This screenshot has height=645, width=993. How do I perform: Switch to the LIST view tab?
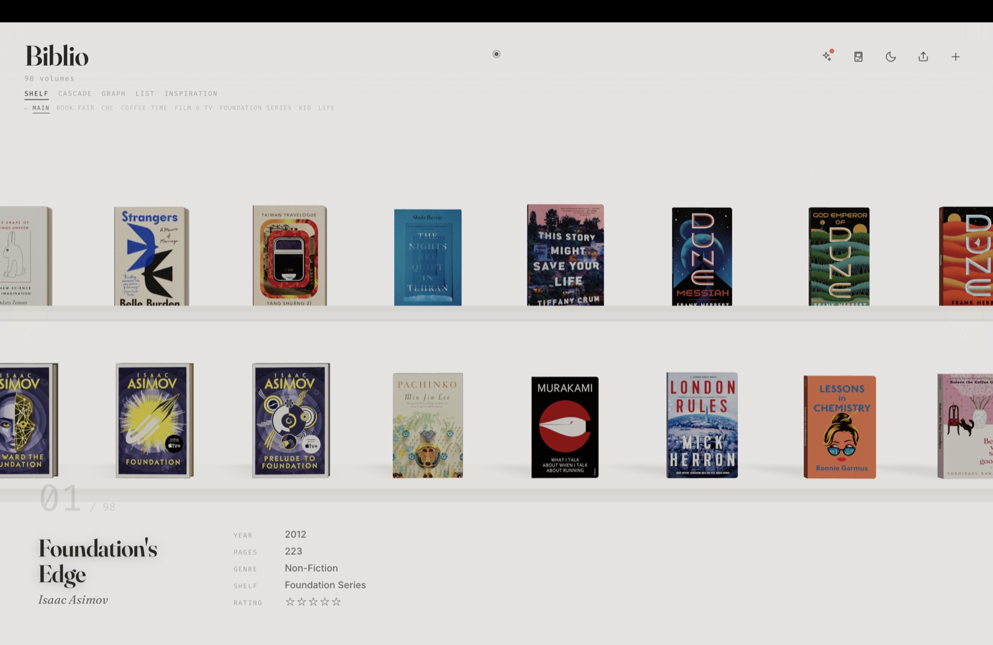coord(145,94)
